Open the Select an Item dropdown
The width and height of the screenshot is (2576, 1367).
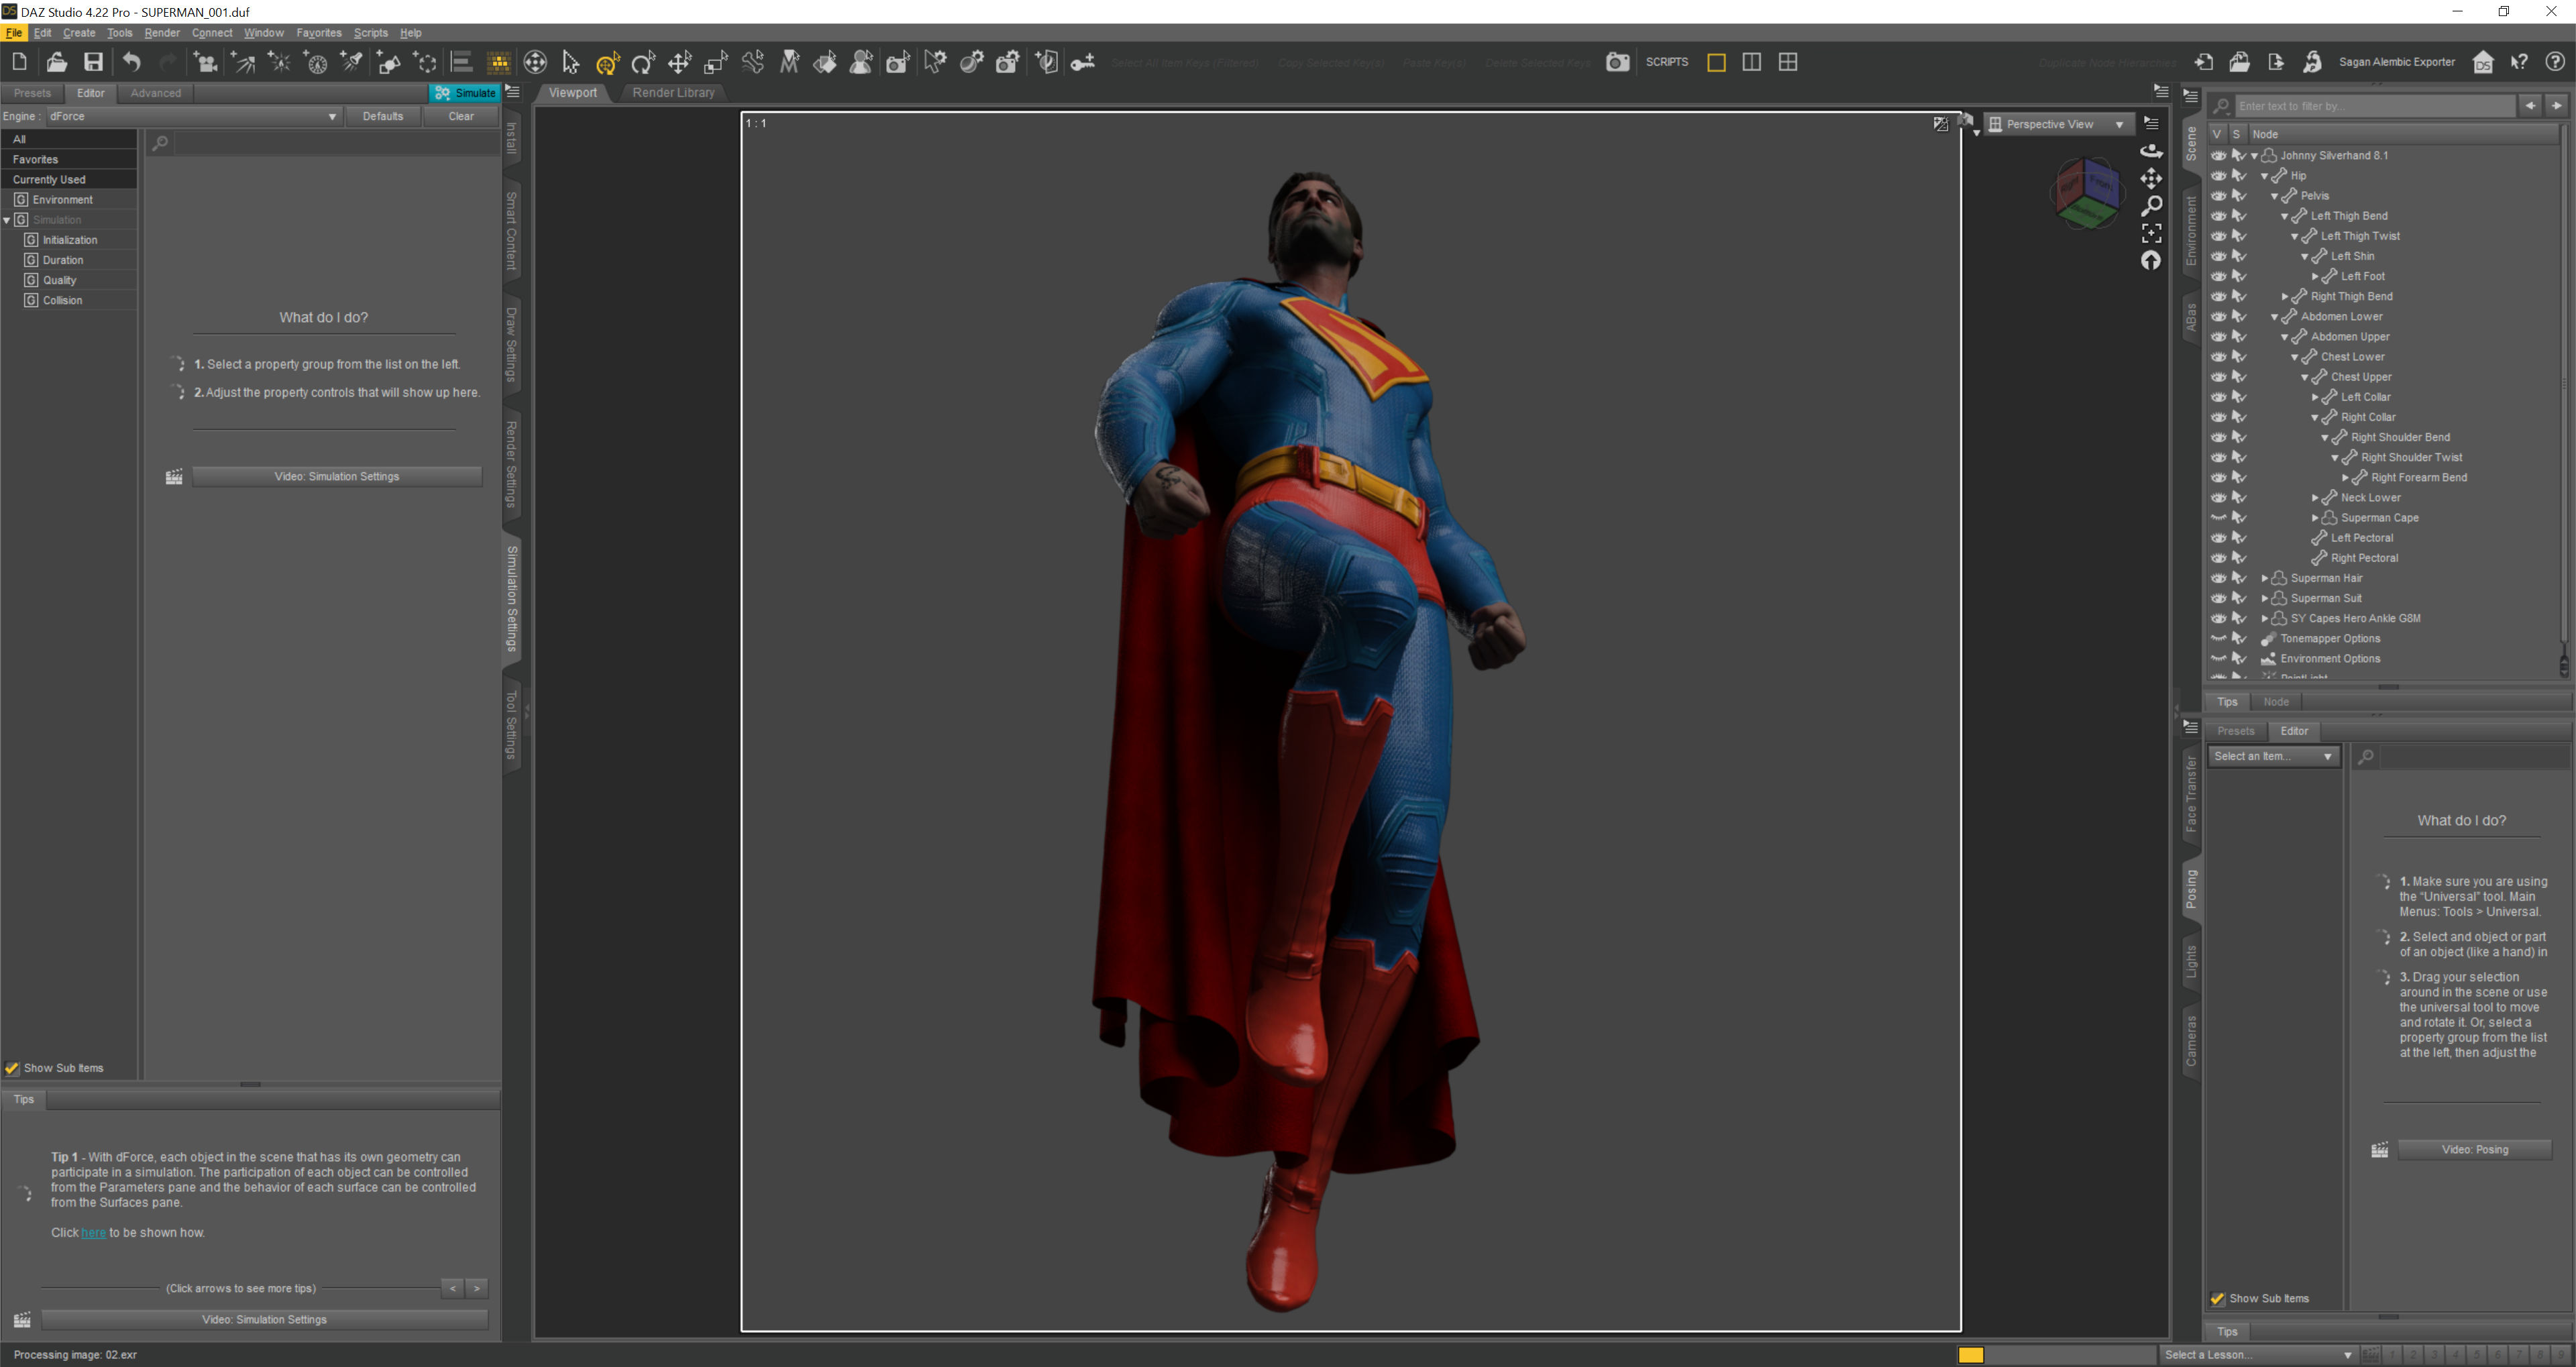coord(2273,757)
